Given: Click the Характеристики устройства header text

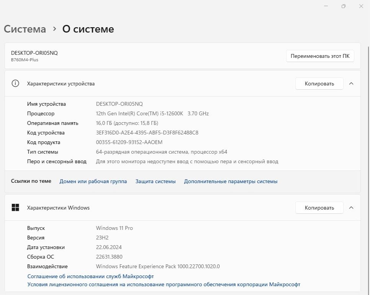Looking at the screenshot, I should 61,84.
